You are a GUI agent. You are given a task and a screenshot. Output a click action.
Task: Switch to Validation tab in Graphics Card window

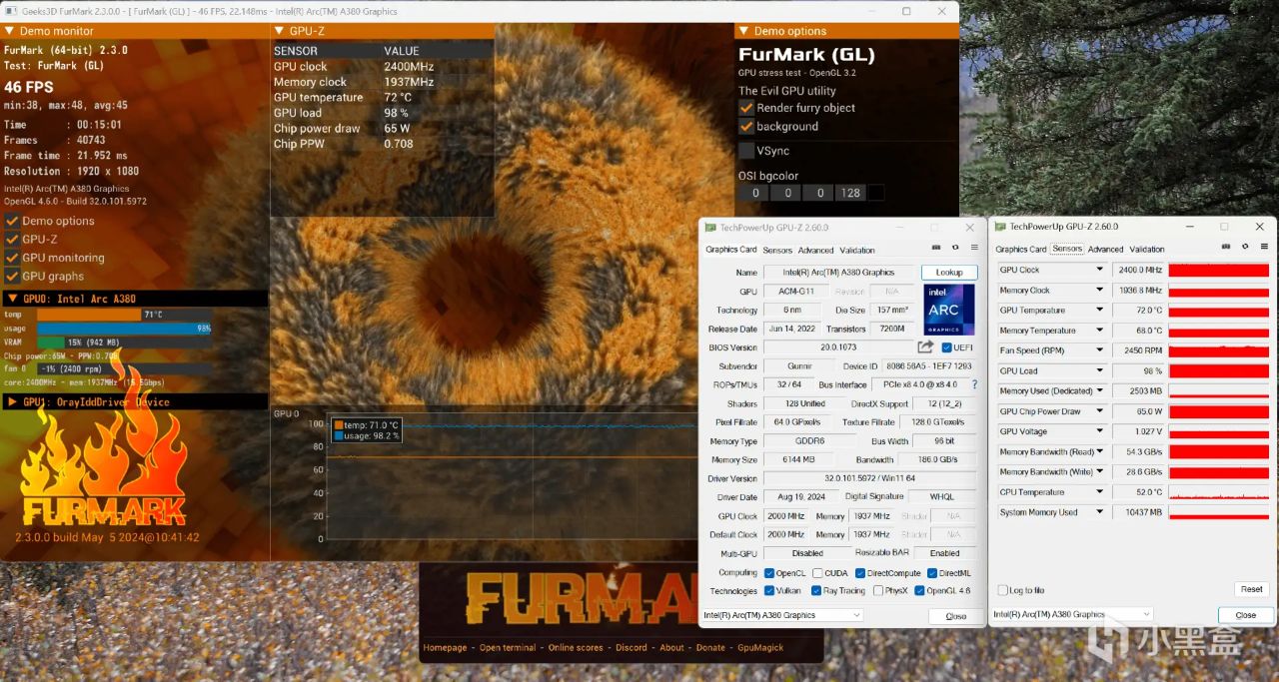(x=857, y=250)
